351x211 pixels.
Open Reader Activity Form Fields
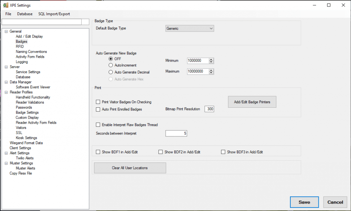pyautogui.click(x=36, y=122)
